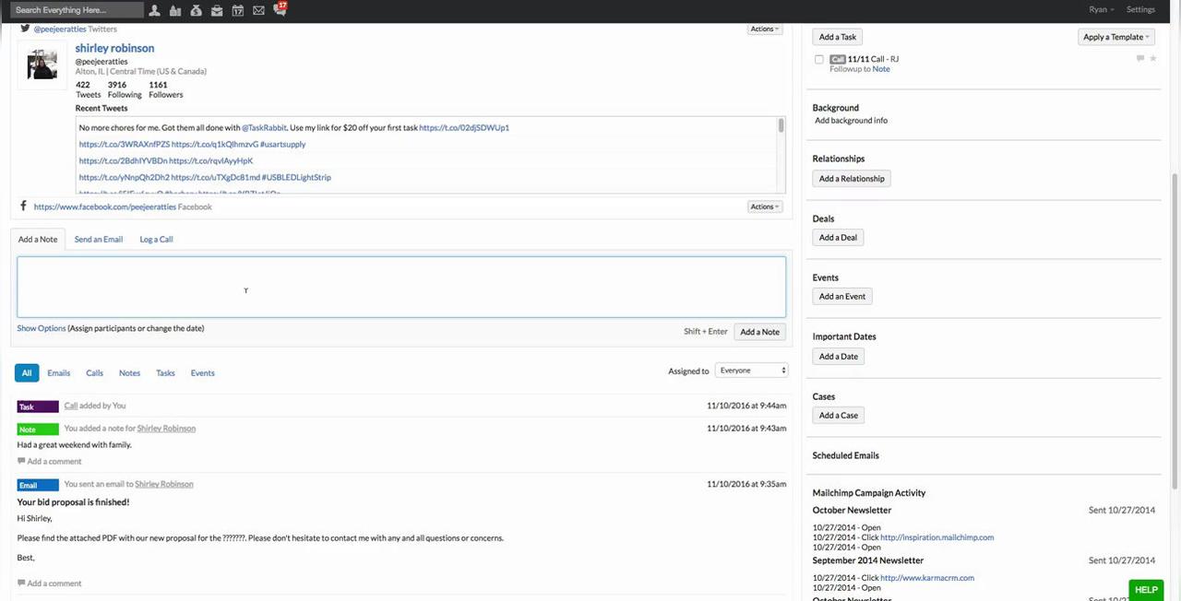1181x601 pixels.
Task: Open the Ryan user menu
Action: click(x=1101, y=10)
